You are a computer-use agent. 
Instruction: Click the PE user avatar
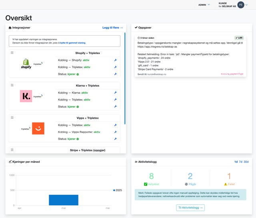(x=241, y=5)
